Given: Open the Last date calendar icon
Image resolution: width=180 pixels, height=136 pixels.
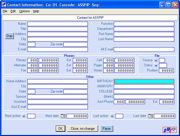Looking at the screenshot, I should pos(150,116).
